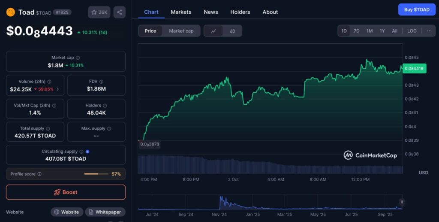Click the timeline range slider handle

tap(402, 202)
